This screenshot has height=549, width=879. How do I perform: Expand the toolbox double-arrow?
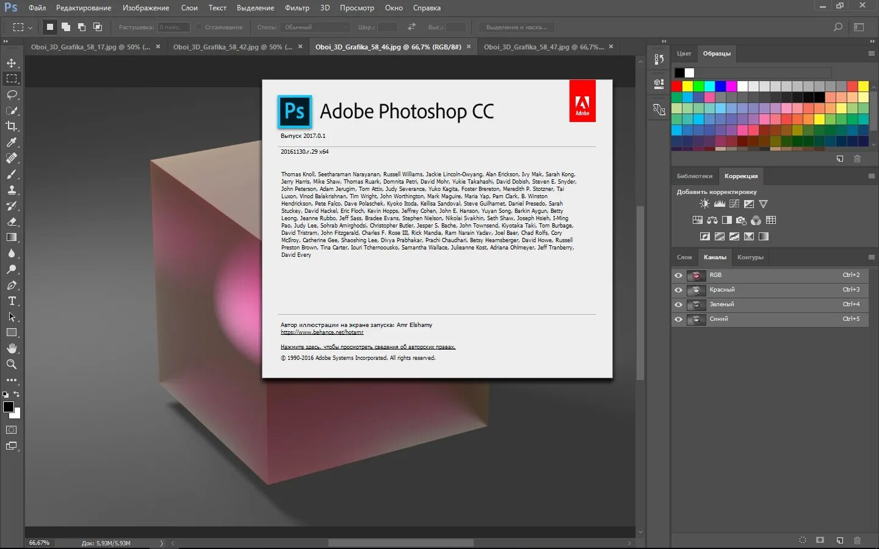[x=5, y=41]
